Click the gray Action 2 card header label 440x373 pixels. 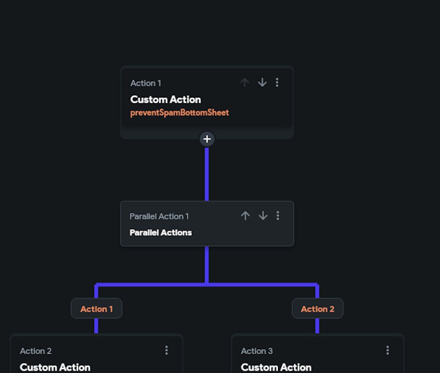coord(36,351)
